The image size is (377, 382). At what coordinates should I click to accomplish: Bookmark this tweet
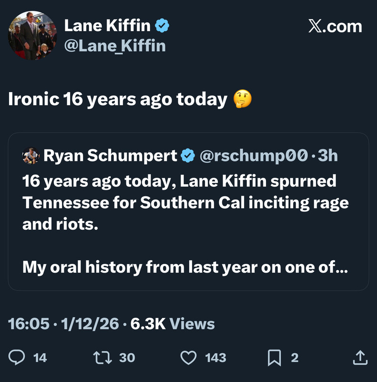(x=275, y=357)
